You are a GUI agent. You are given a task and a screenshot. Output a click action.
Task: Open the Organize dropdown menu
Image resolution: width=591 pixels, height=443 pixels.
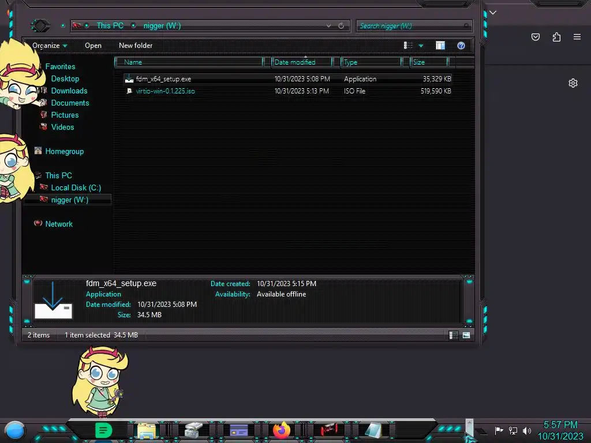50,46
